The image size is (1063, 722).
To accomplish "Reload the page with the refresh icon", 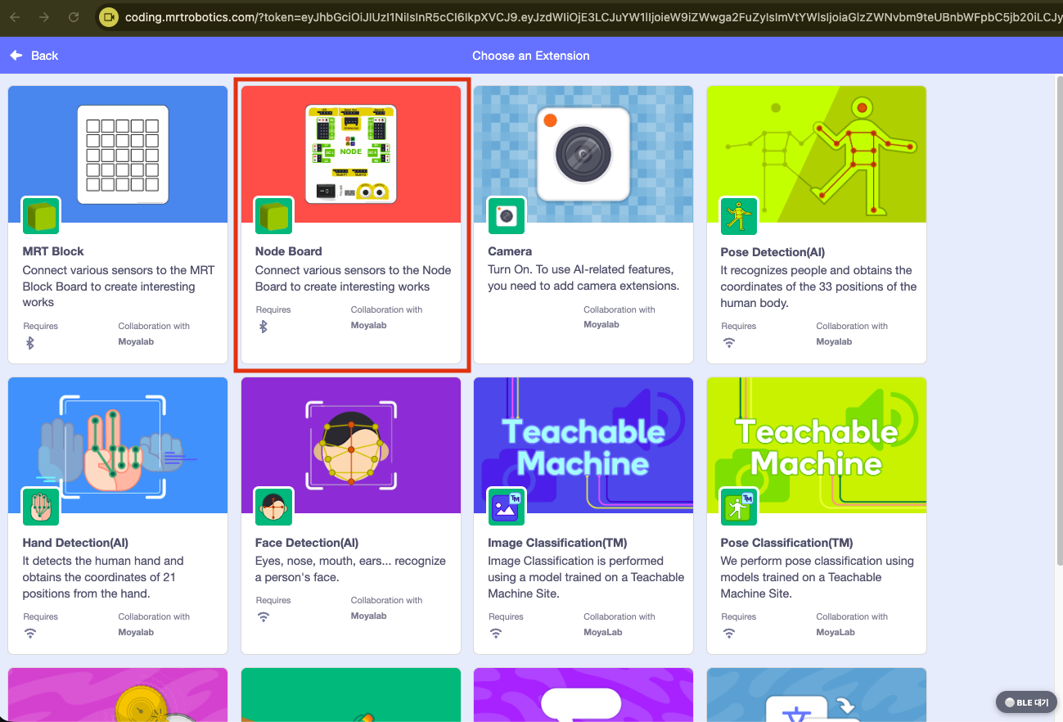I will (x=74, y=16).
